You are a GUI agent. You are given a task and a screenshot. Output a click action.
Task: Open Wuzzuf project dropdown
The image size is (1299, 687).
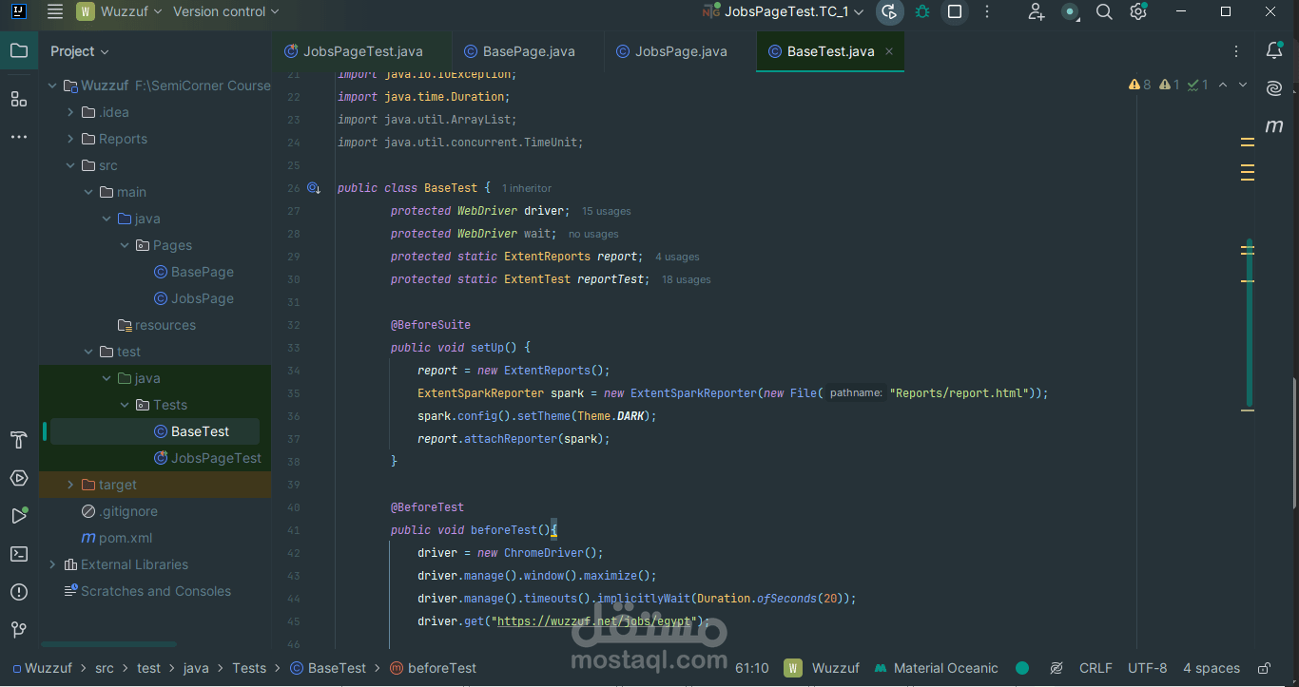point(120,11)
